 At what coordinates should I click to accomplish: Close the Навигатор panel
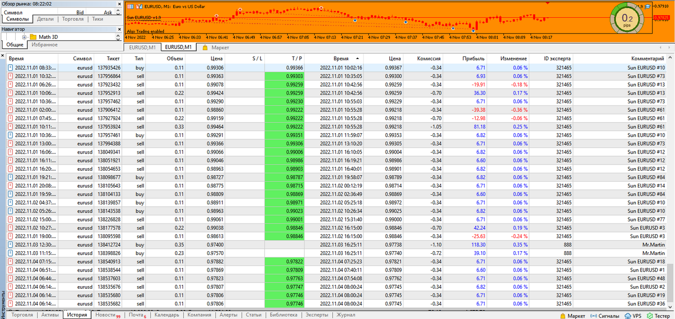pyautogui.click(x=120, y=29)
